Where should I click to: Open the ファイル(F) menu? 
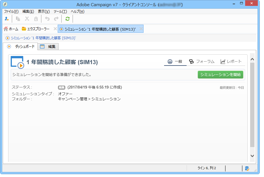coord(11,11)
